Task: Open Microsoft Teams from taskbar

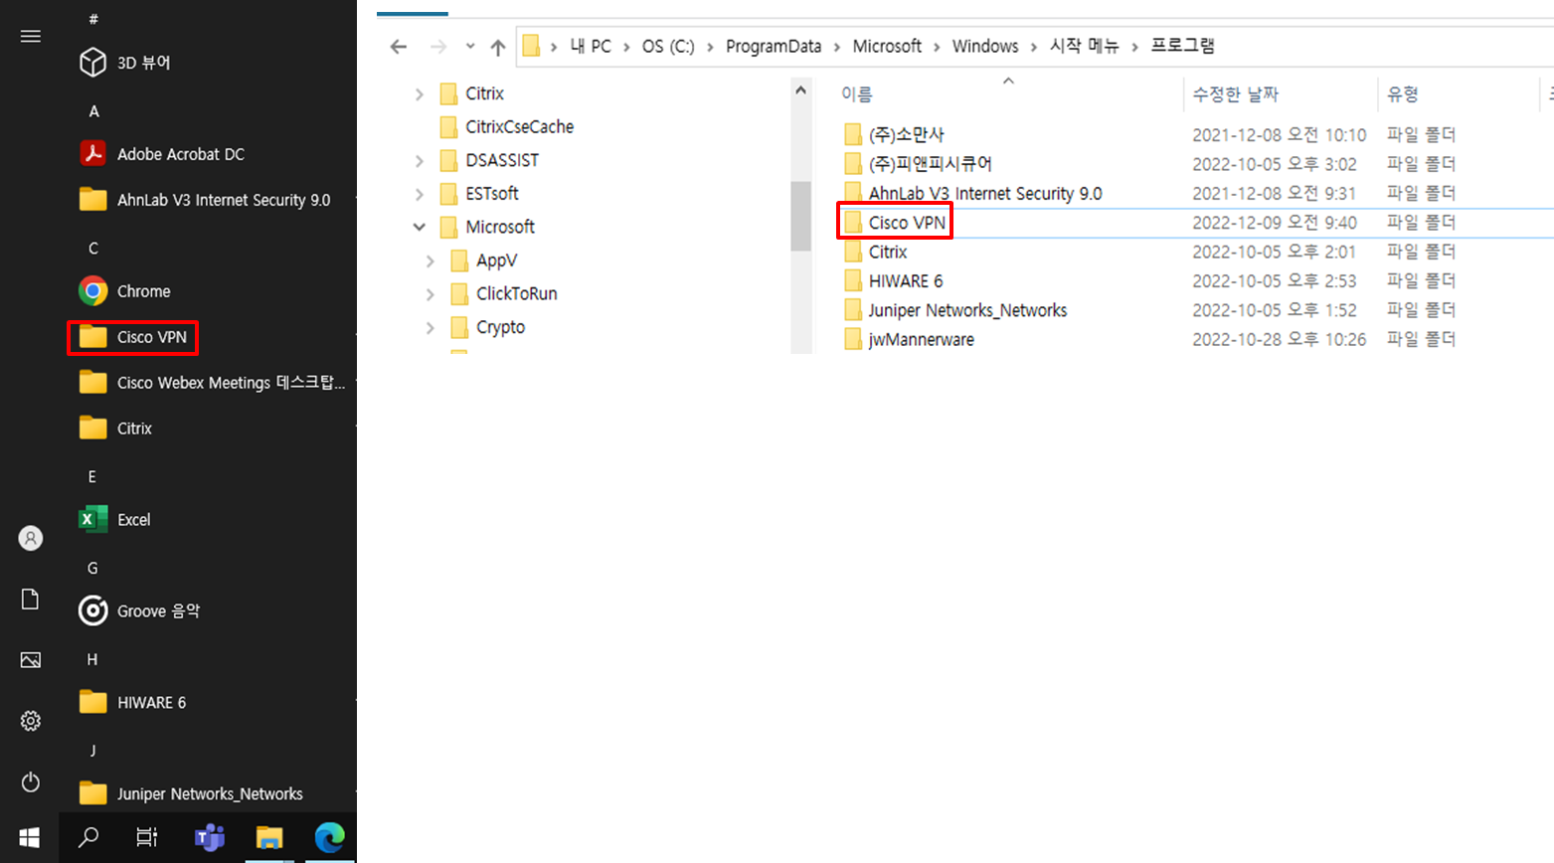Action: tap(209, 837)
